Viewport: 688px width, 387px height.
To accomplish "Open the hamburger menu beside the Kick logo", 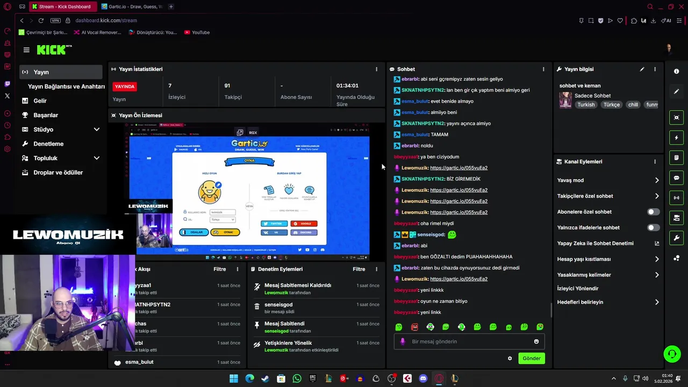I will pyautogui.click(x=26, y=50).
